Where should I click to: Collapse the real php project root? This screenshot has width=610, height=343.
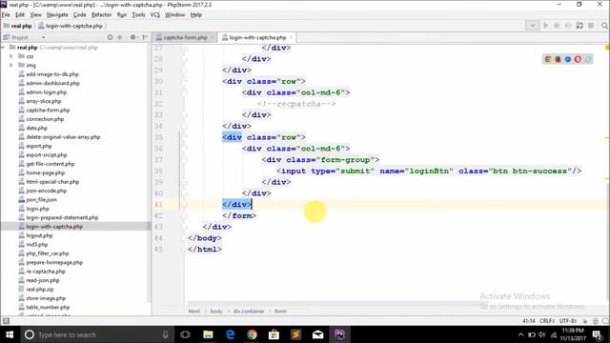pyautogui.click(x=4, y=48)
